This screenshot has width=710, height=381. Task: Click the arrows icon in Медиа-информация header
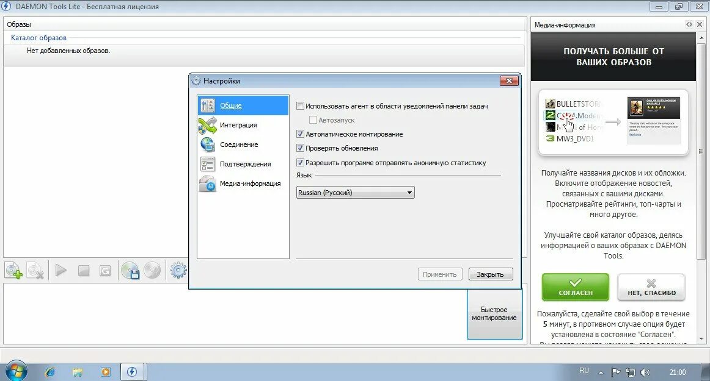689,24
